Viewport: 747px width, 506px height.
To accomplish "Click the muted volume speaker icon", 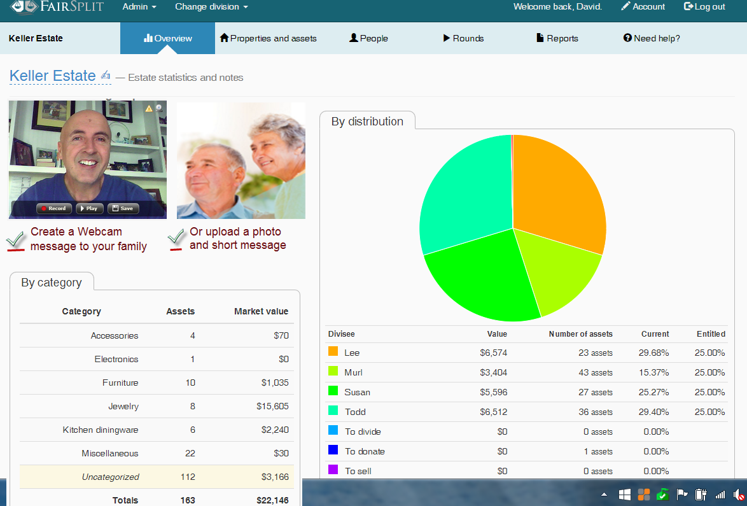I will pos(739,495).
